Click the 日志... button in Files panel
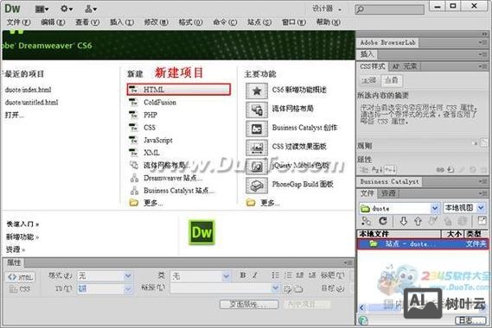492x328 pixels. point(471,320)
